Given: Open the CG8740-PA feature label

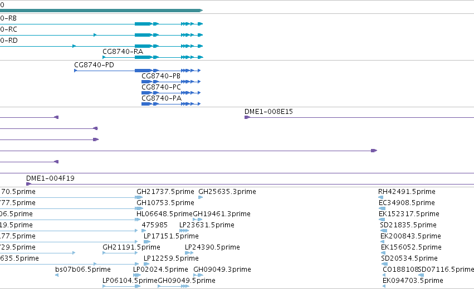Looking at the screenshot, I should pos(162,98).
